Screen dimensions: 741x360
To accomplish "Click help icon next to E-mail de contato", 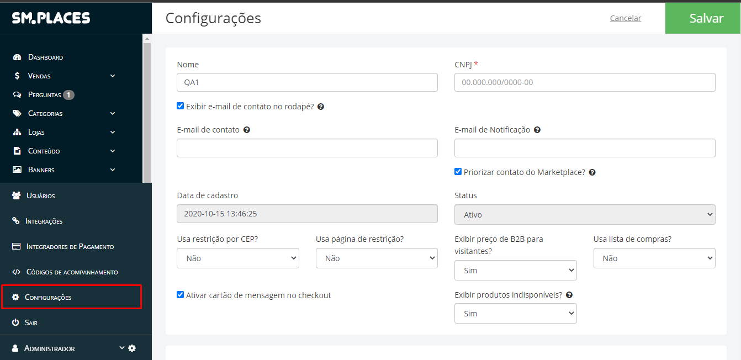I will 247,130.
